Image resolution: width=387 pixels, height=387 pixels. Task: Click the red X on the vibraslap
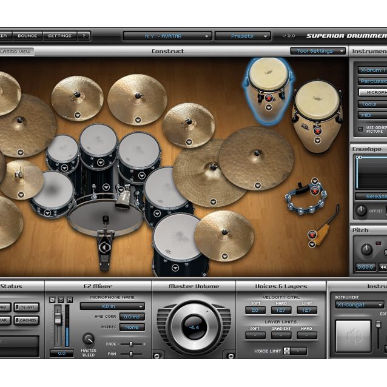click(312, 235)
